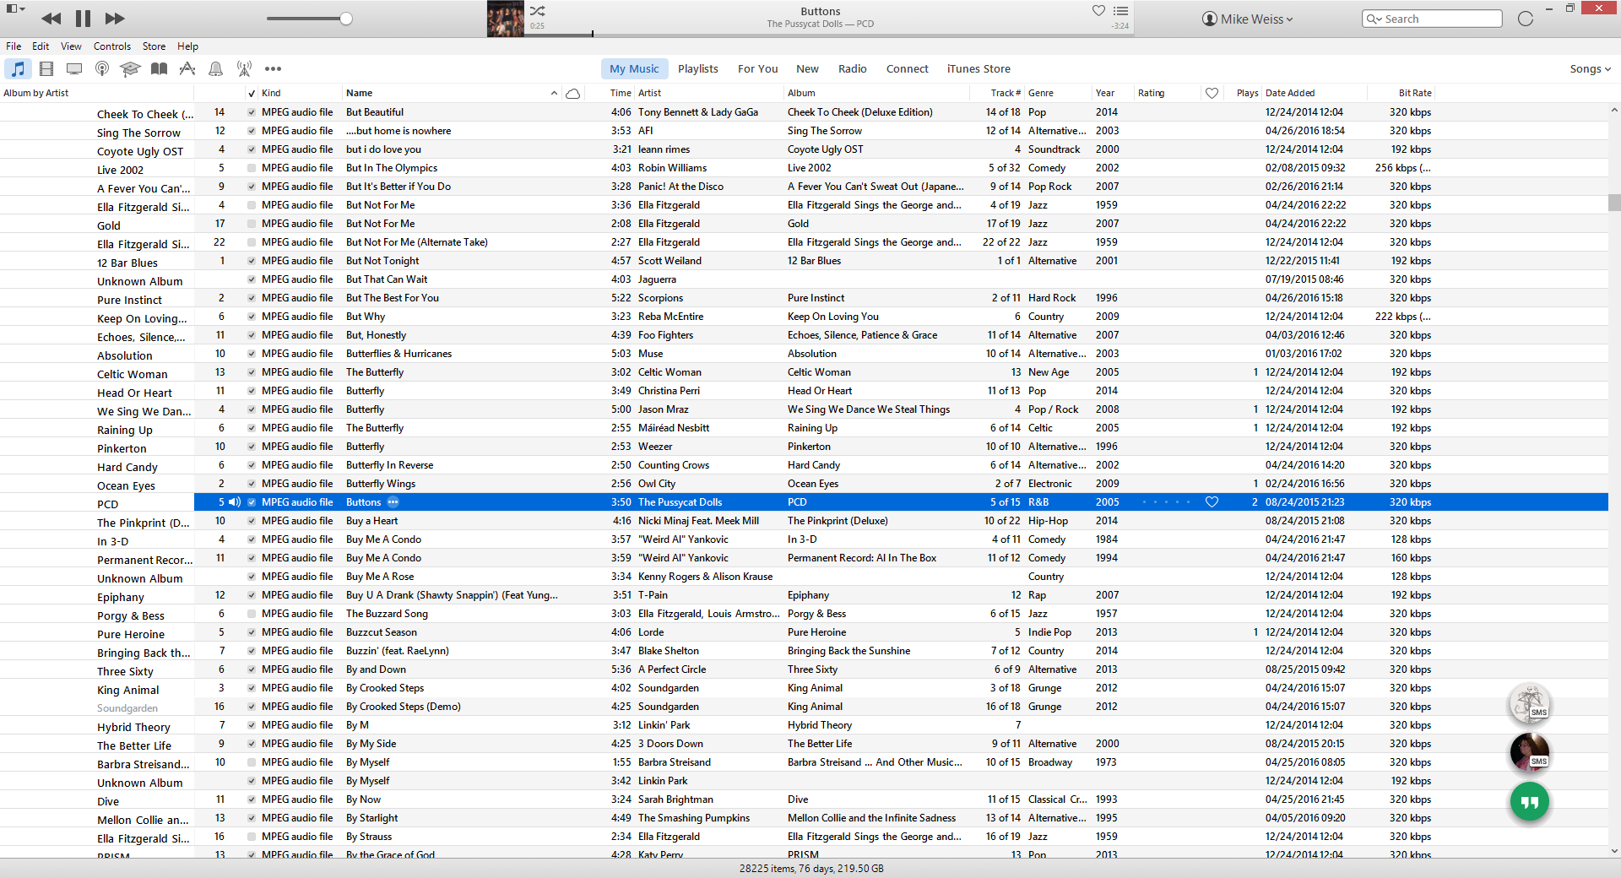Click the Name column sort arrow

click(554, 94)
